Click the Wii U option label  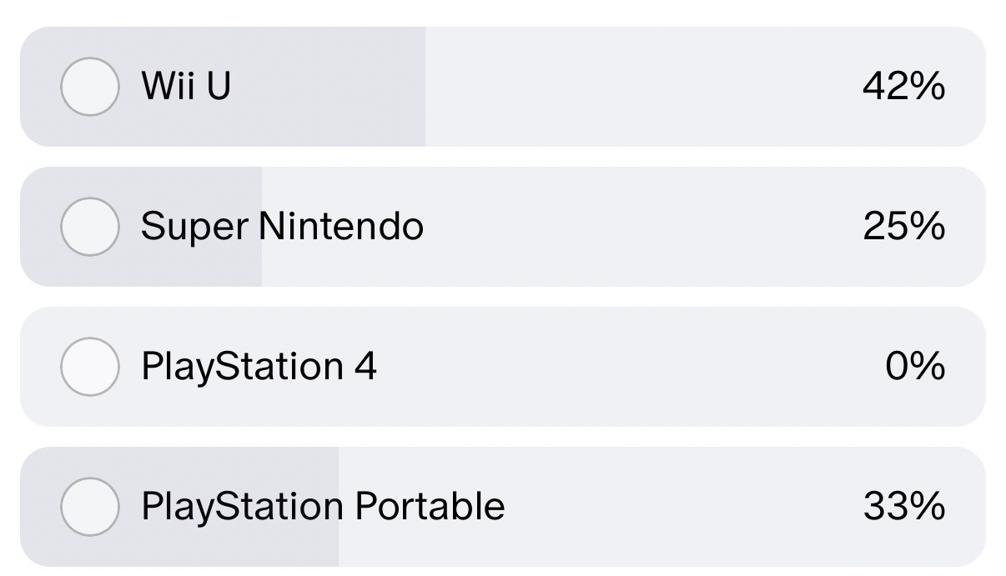(186, 86)
